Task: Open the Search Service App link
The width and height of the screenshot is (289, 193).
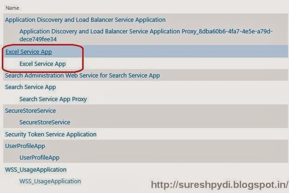Action: coord(30,87)
